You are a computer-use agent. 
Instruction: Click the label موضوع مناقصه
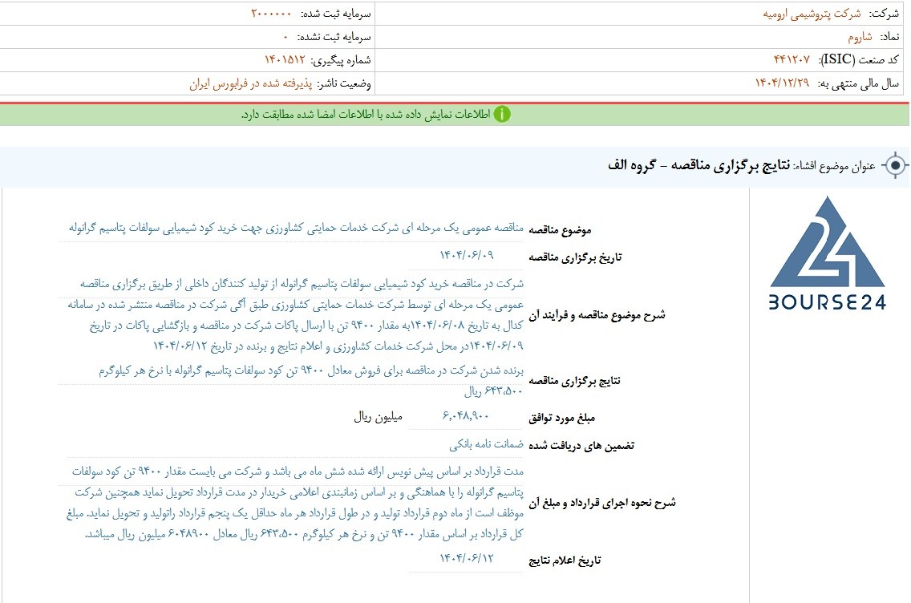coord(560,230)
